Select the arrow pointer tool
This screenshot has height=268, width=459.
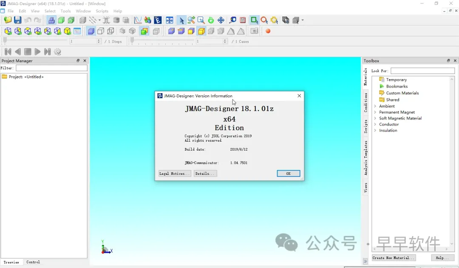(x=181, y=20)
